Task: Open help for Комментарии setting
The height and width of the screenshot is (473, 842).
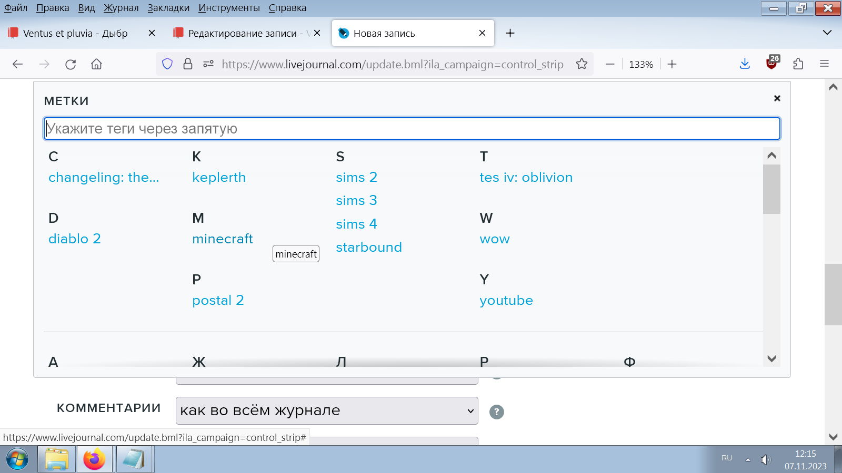Action: [x=496, y=412]
